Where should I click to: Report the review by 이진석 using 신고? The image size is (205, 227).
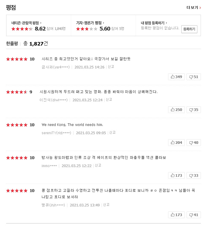coord(109,100)
